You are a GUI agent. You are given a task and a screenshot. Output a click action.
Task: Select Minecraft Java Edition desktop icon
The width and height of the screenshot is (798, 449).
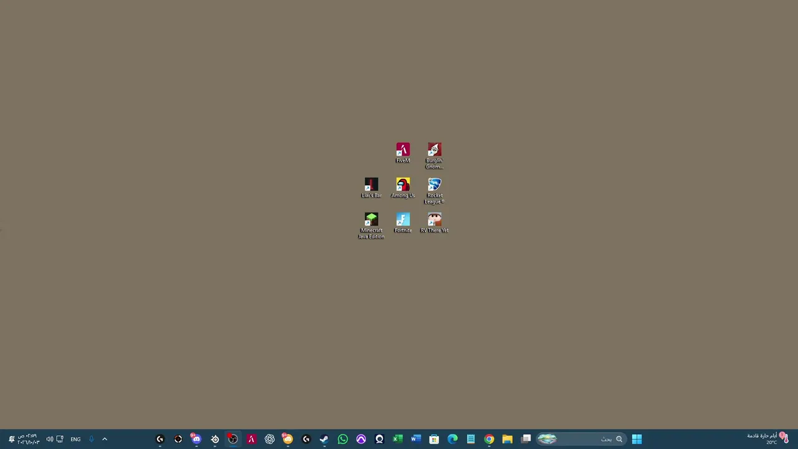click(371, 226)
